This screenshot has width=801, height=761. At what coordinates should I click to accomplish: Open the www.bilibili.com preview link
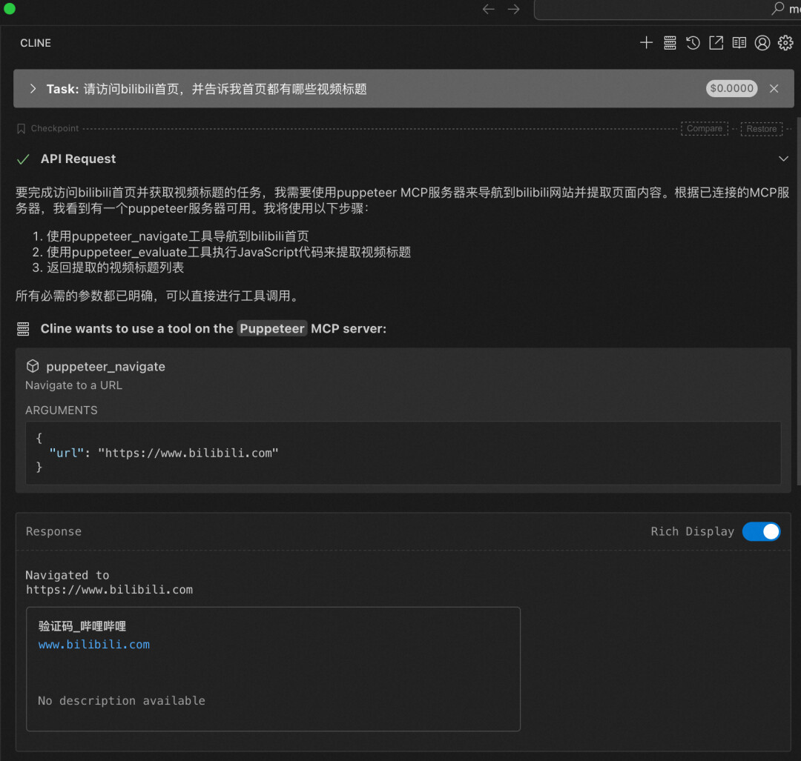point(94,645)
